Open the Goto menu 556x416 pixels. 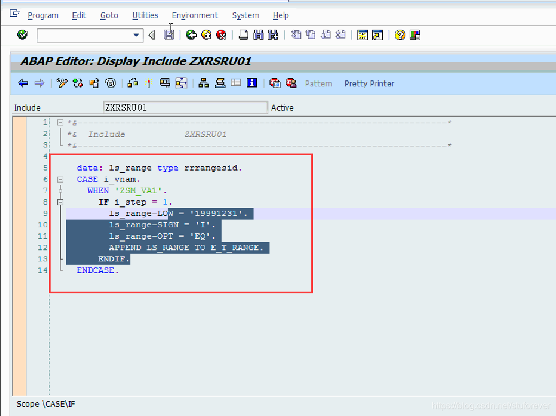pos(109,15)
